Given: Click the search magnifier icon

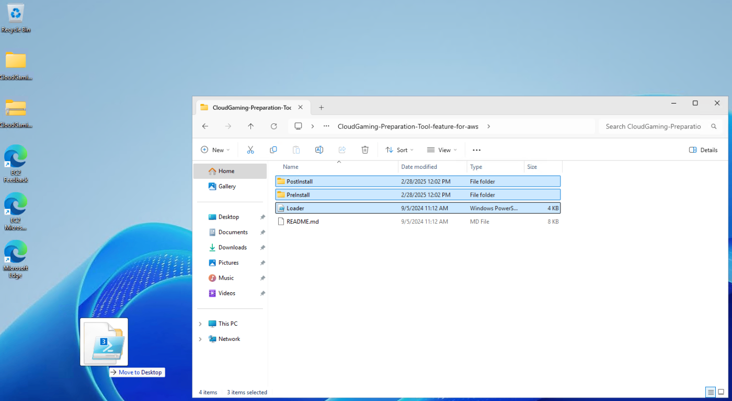Looking at the screenshot, I should click(x=714, y=127).
